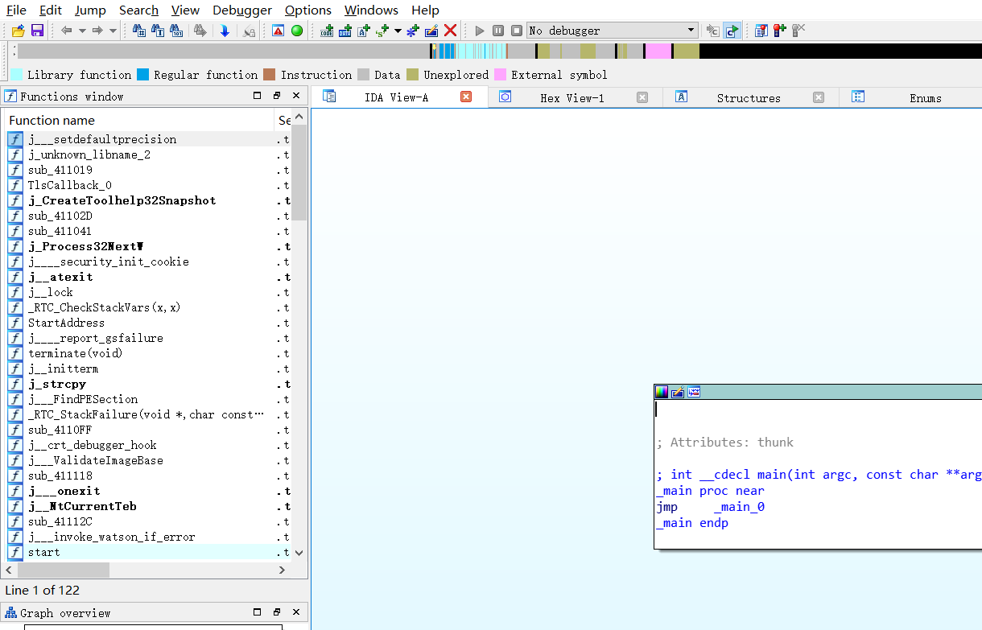Close the Hex View-1 tab

(642, 97)
